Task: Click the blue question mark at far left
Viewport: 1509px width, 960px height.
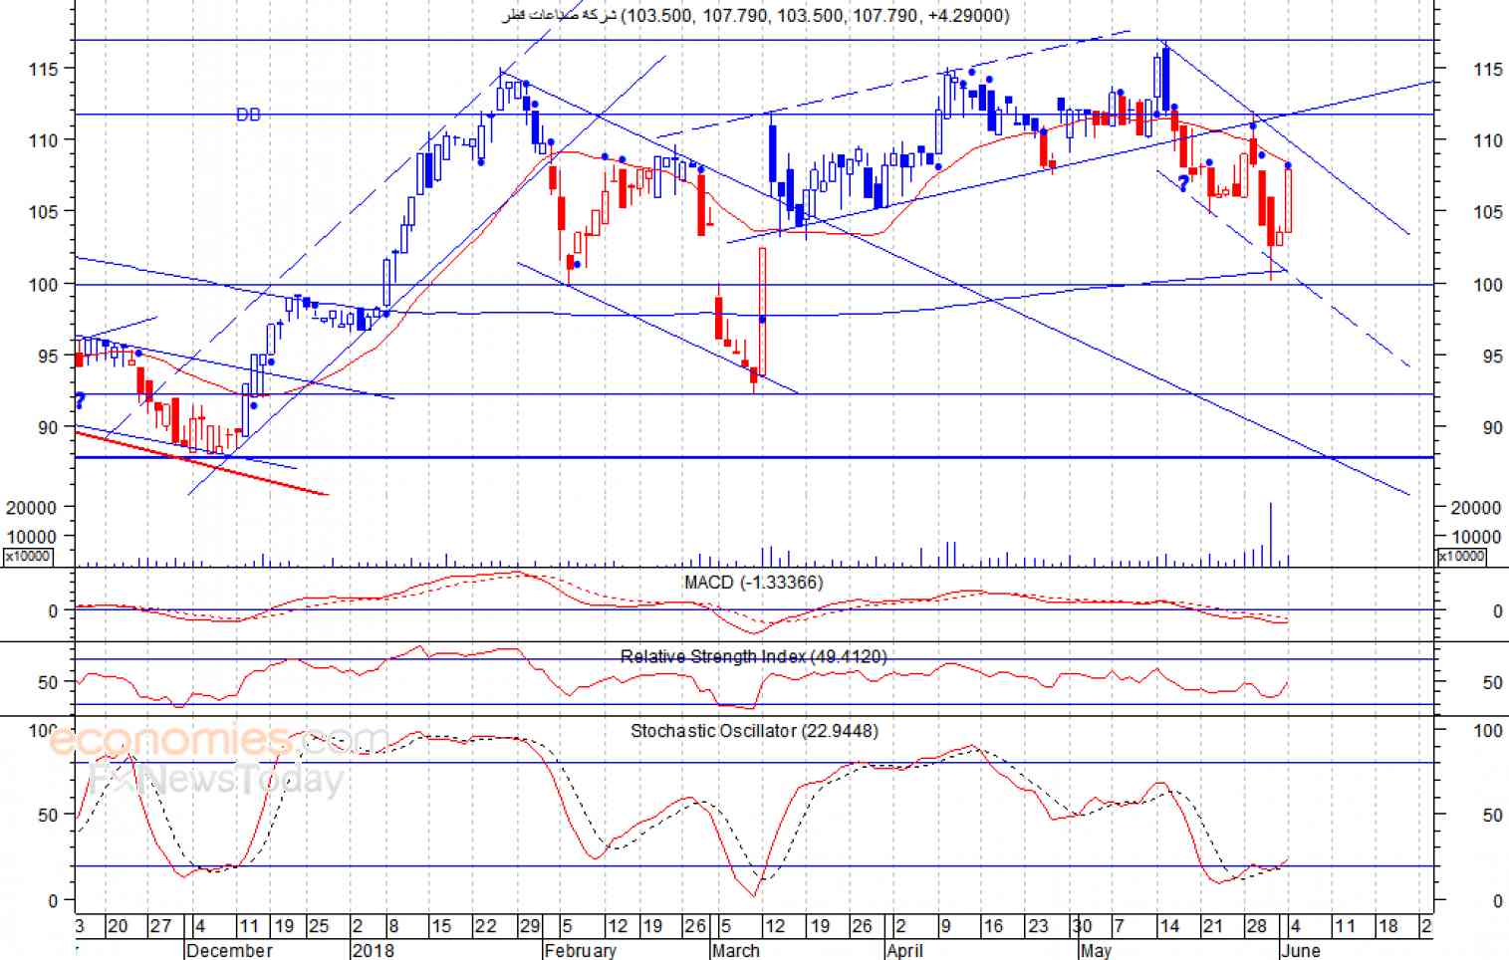Action: (x=80, y=401)
